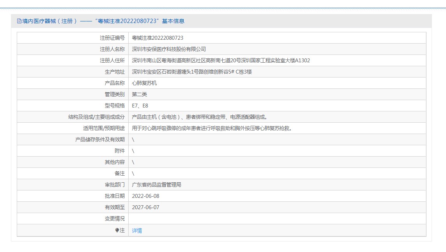Select intended use text 用于对心跳呼吸骤停
This screenshot has height=252, width=446.
pyautogui.click(x=212, y=129)
